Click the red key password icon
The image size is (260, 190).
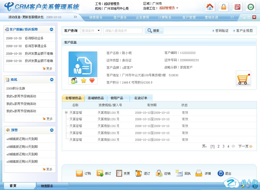237,7
